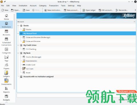Click New file toolbar button
This screenshot has height=105, width=137.
click(x=5, y=10)
